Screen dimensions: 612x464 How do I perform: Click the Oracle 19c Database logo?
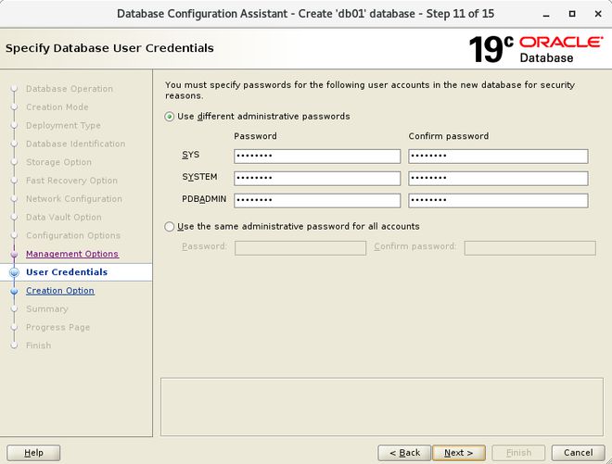536,49
